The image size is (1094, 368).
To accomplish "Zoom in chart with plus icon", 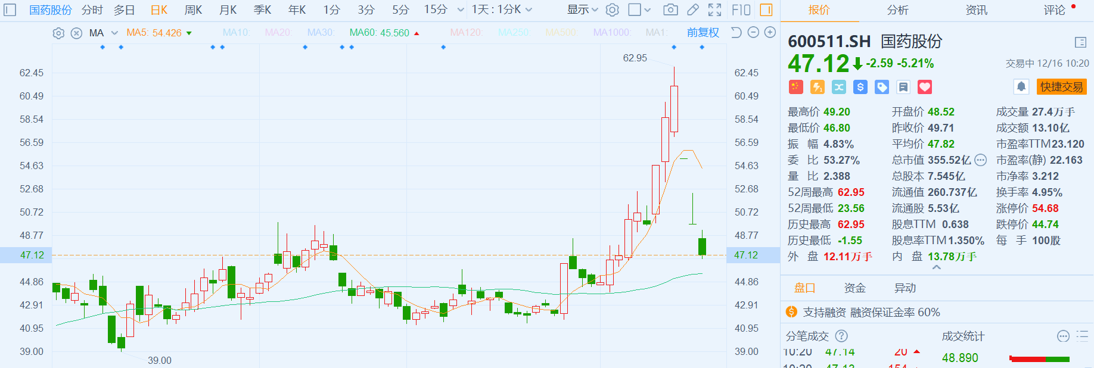I will (x=770, y=33).
